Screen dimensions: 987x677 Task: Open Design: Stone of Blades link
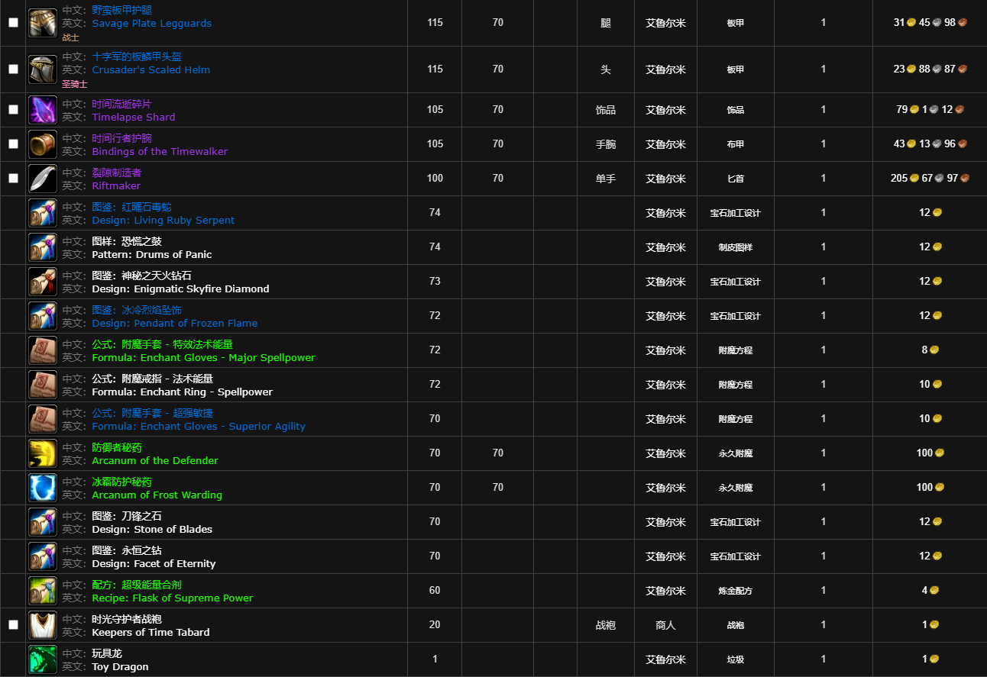pyautogui.click(x=152, y=530)
